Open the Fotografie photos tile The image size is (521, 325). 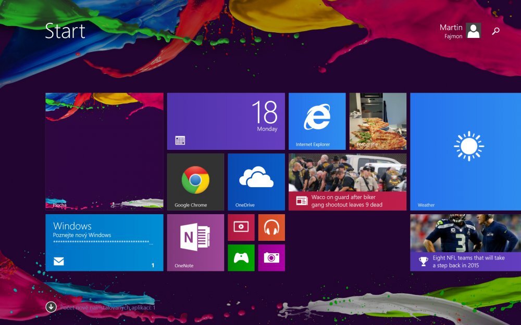pyautogui.click(x=378, y=121)
